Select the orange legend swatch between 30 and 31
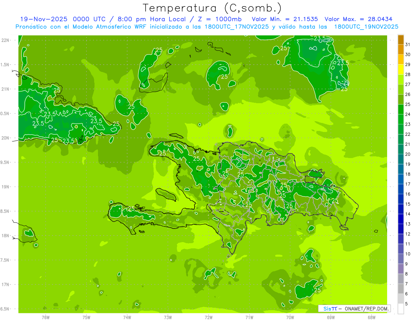 click(401, 50)
